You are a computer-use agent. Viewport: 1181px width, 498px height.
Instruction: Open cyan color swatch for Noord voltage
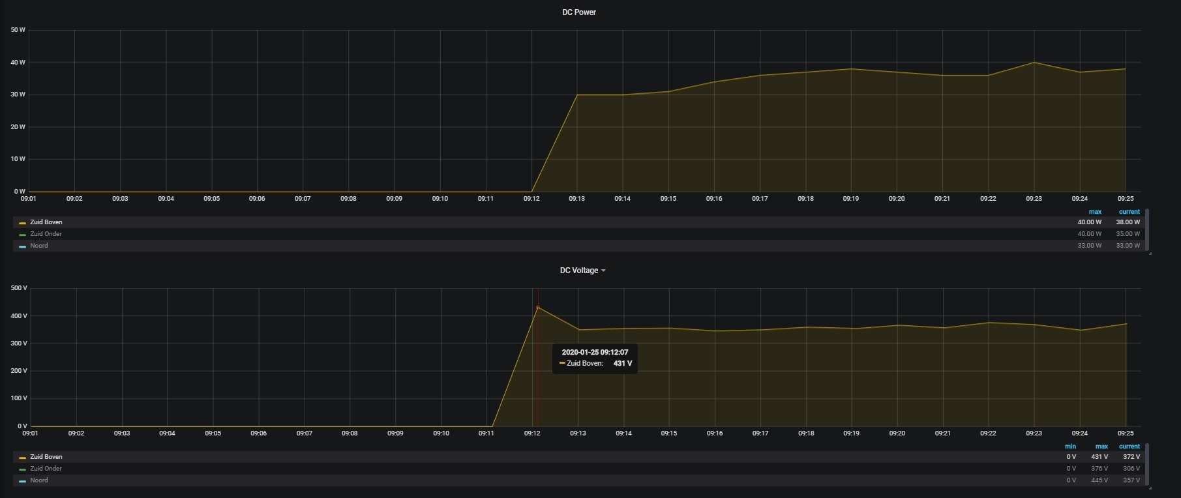[x=23, y=481]
